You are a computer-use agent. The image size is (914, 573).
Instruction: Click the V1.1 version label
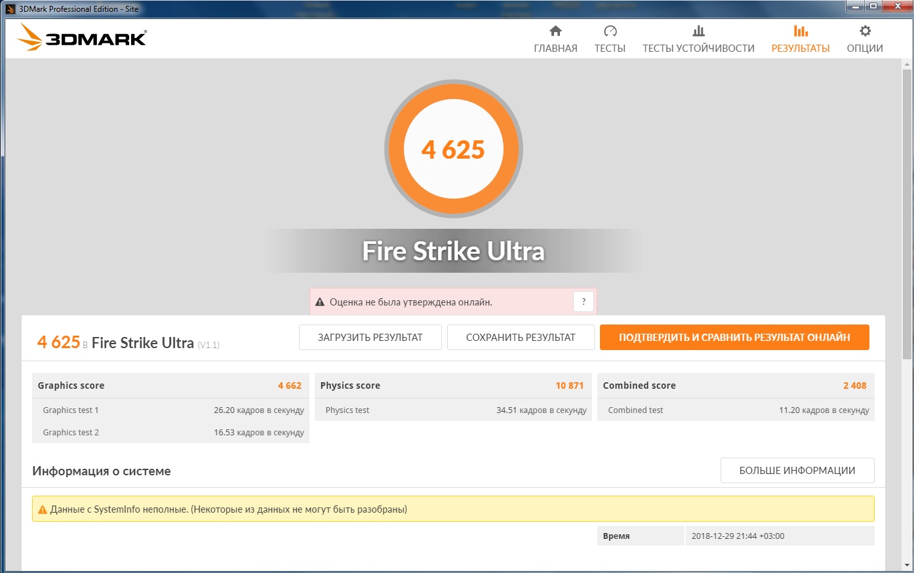pos(209,345)
